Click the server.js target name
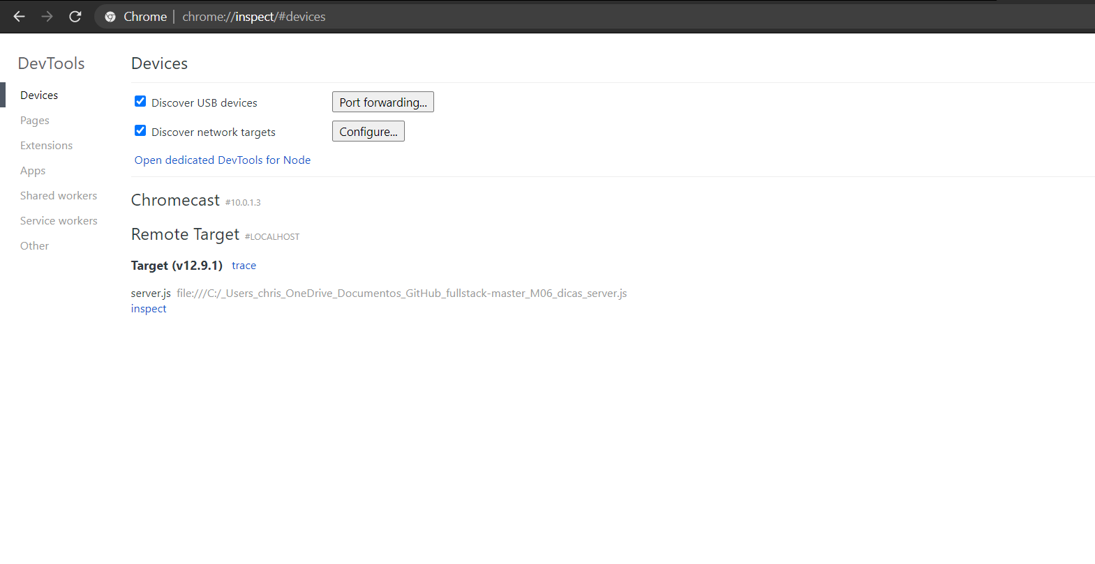Viewport: 1095px width, 564px height. point(151,294)
